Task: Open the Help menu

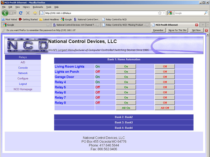Action: [56, 7]
